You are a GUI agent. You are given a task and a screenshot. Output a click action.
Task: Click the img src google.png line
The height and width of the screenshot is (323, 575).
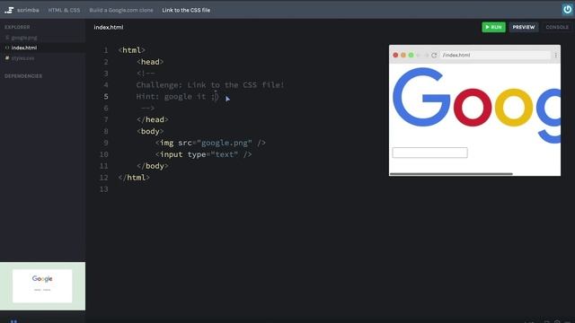pos(210,143)
